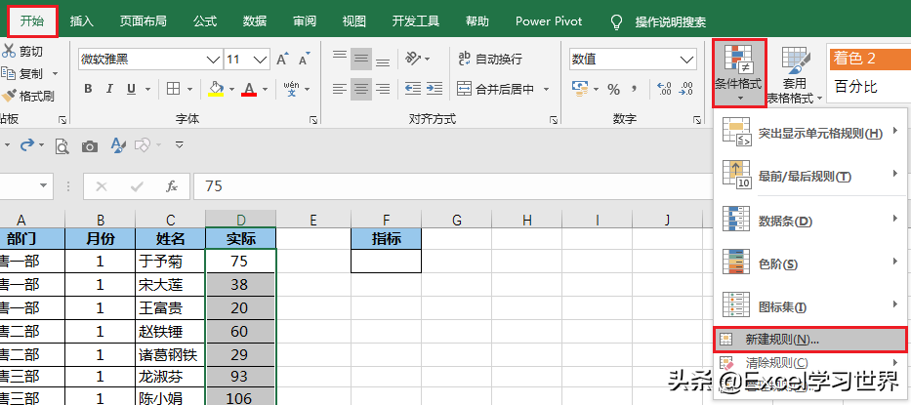Align text to vertical middle
The width and height of the screenshot is (911, 405).
361,59
